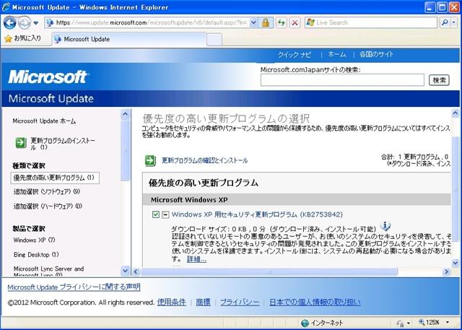Open the 詳細... details link
462x330 pixels.
[x=196, y=259]
